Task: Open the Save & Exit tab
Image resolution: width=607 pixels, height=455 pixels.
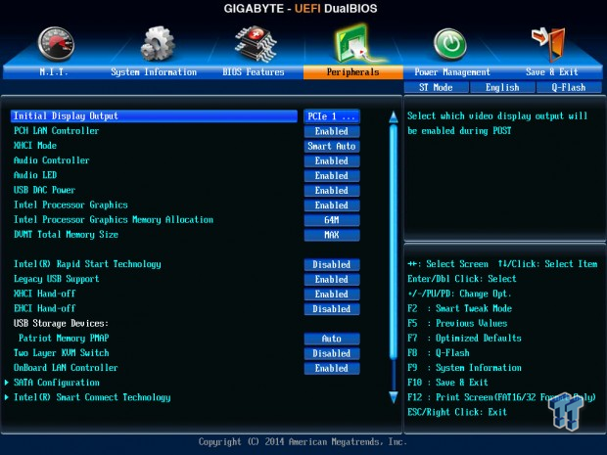Action: coord(552,72)
